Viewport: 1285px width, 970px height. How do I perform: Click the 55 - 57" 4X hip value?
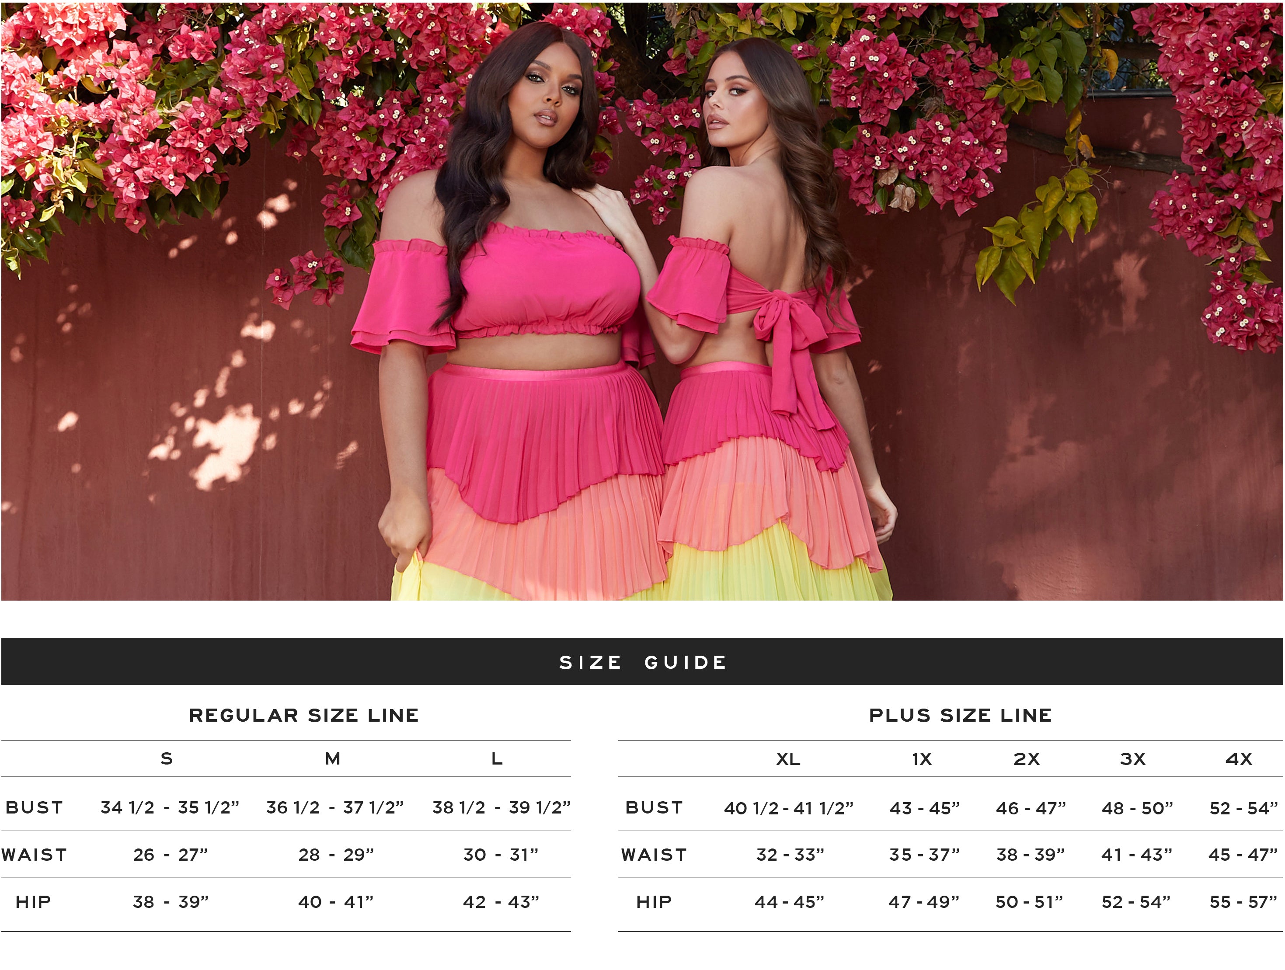pyautogui.click(x=1243, y=901)
